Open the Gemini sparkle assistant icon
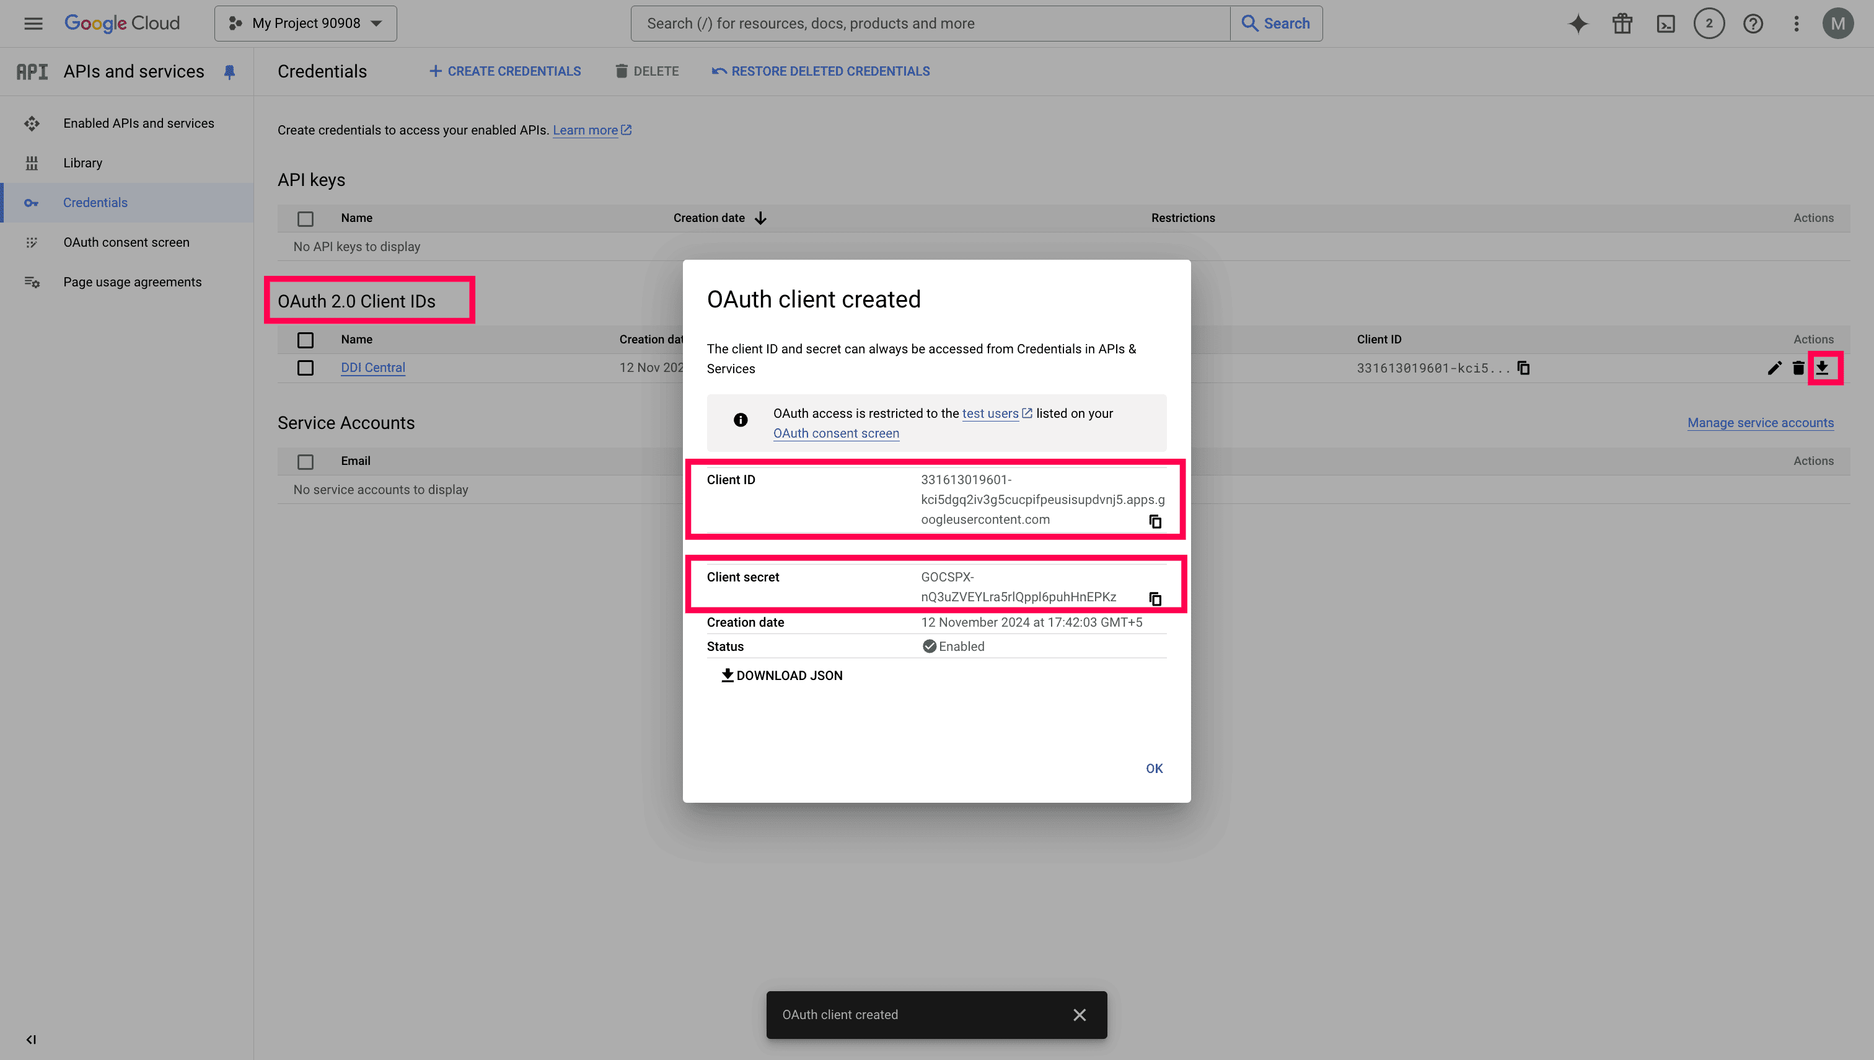1874x1060 pixels. tap(1578, 24)
